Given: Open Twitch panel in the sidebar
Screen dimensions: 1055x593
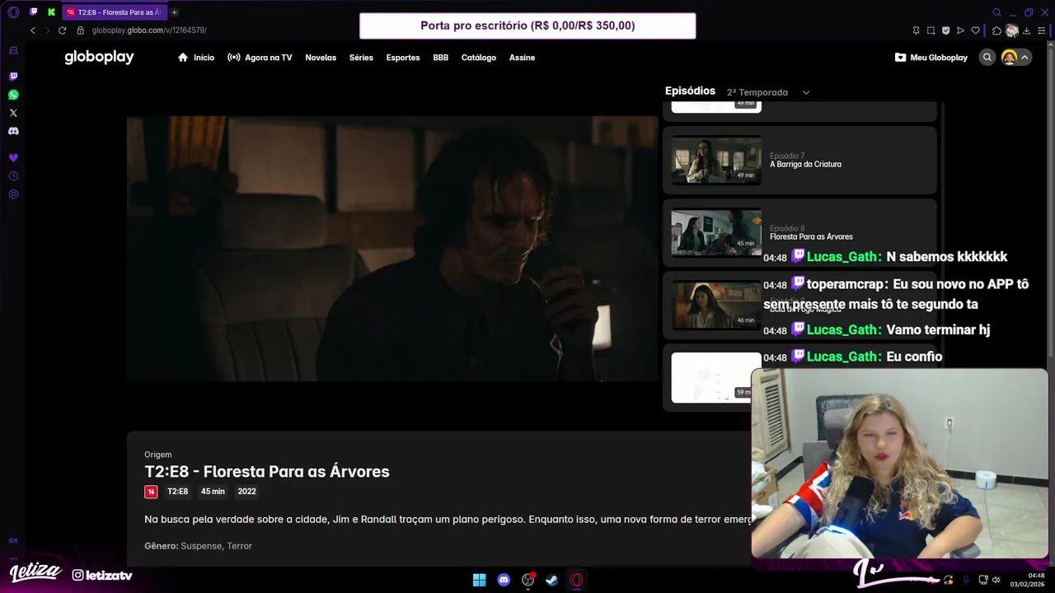Looking at the screenshot, I should (13, 77).
